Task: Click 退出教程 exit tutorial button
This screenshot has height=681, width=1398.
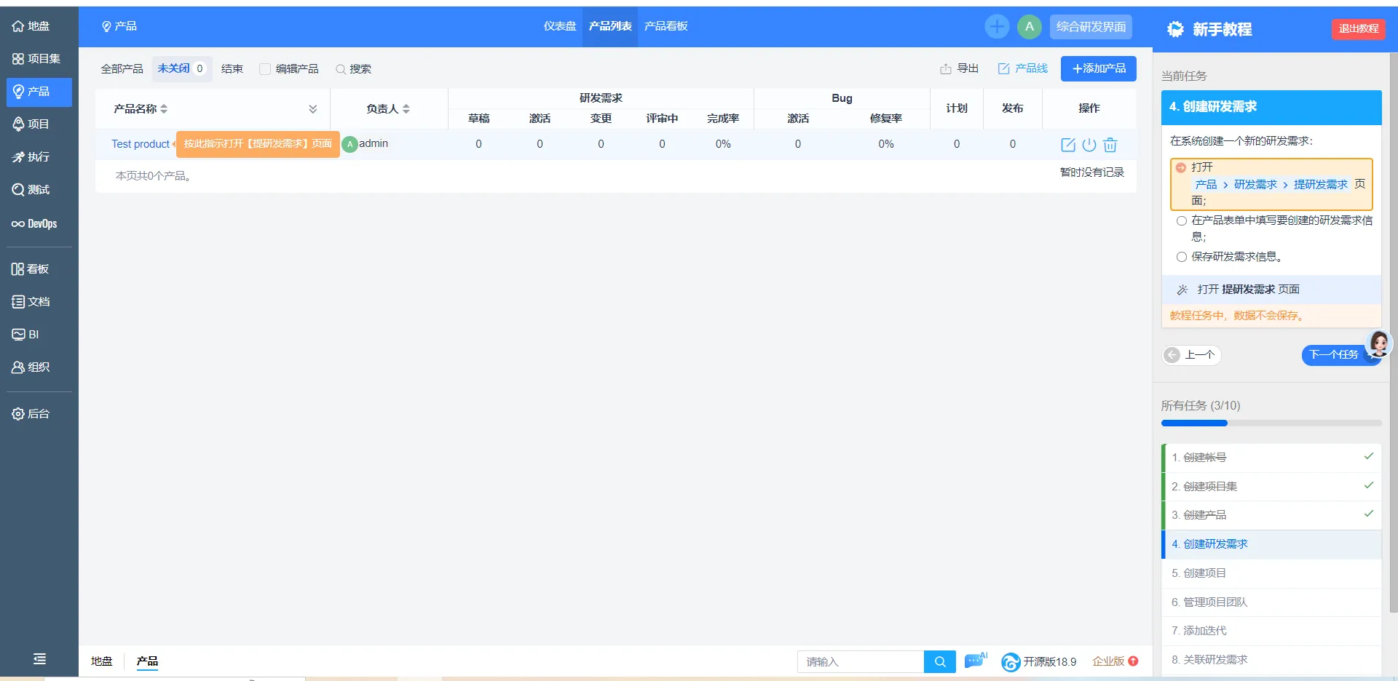Action: click(x=1359, y=29)
